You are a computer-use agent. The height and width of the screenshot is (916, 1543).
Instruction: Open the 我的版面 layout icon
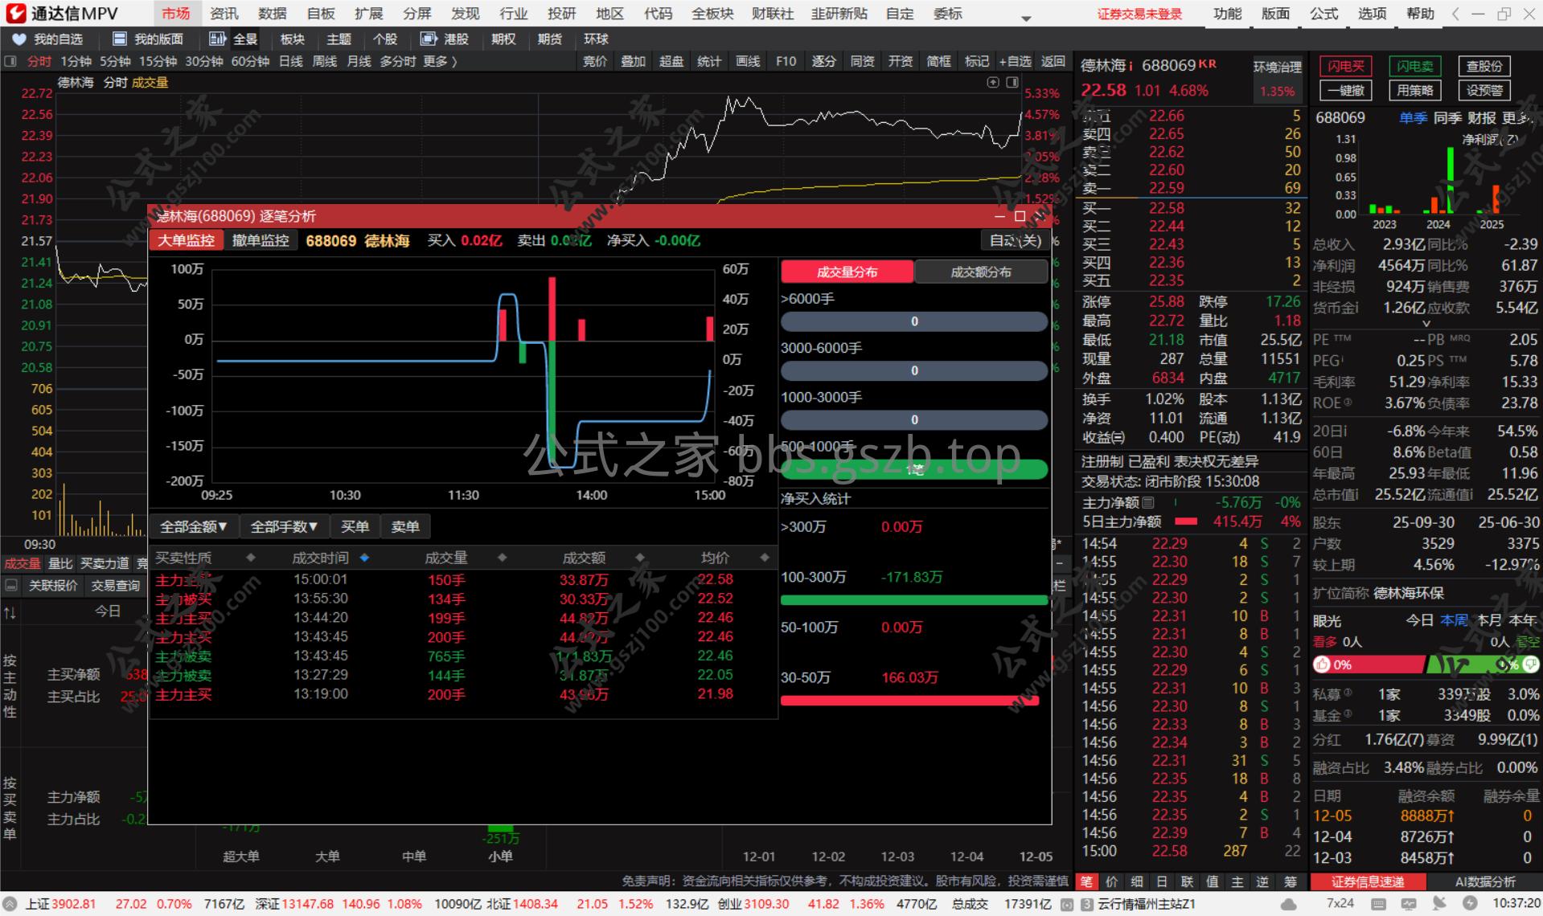click(120, 39)
